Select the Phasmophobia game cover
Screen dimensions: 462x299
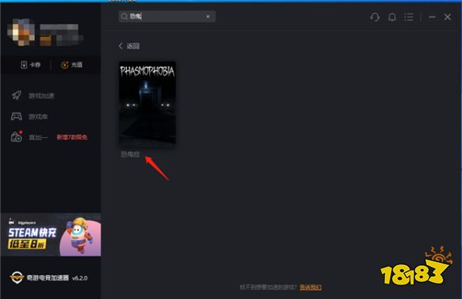tap(147, 102)
